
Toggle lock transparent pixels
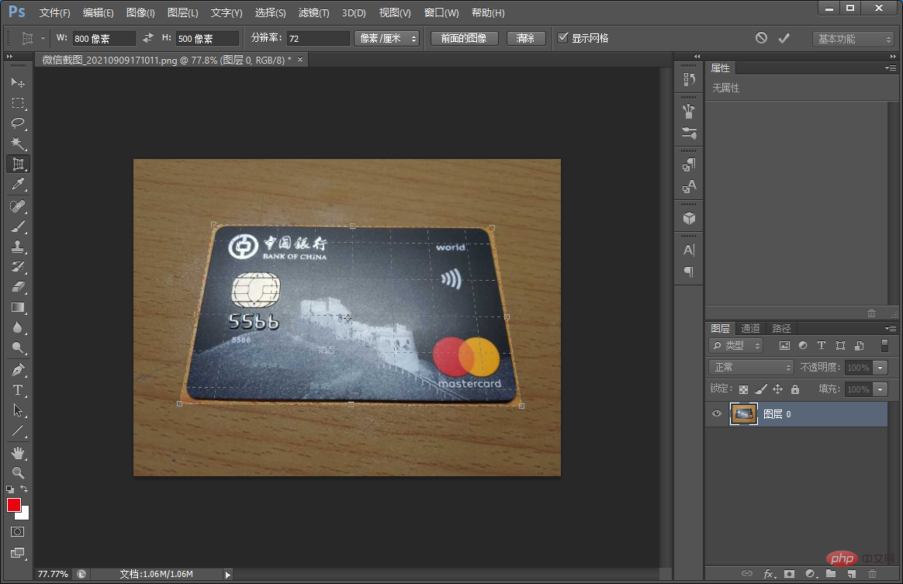(743, 389)
